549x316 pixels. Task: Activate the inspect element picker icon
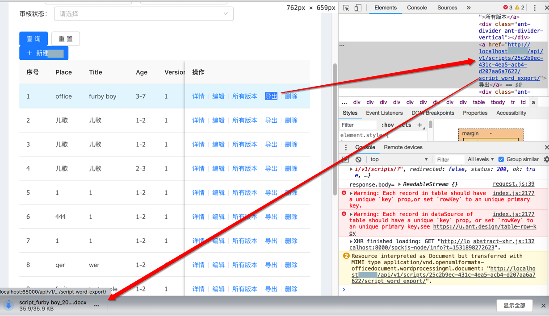click(346, 8)
